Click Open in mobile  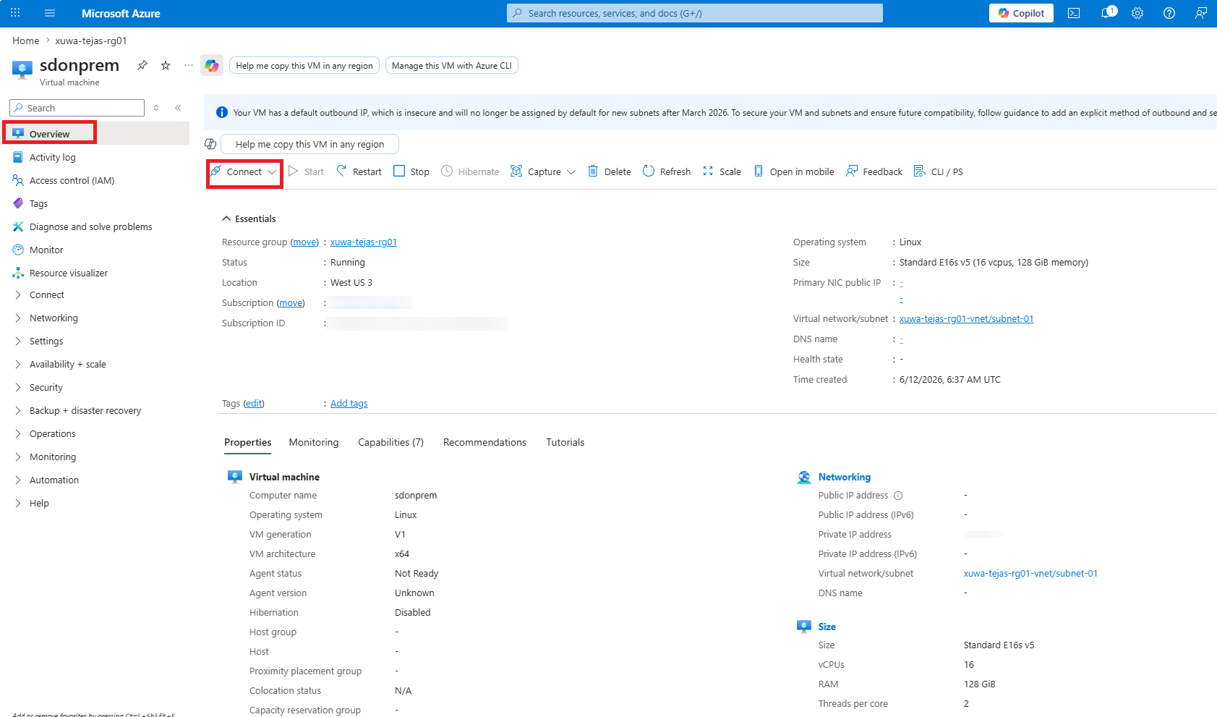coord(793,171)
